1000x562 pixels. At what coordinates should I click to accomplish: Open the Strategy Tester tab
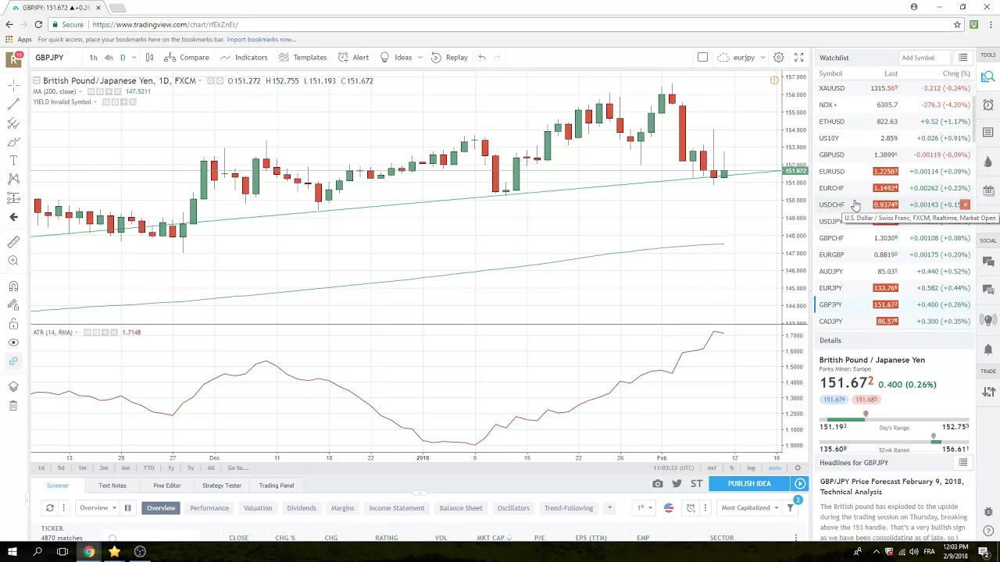222,486
